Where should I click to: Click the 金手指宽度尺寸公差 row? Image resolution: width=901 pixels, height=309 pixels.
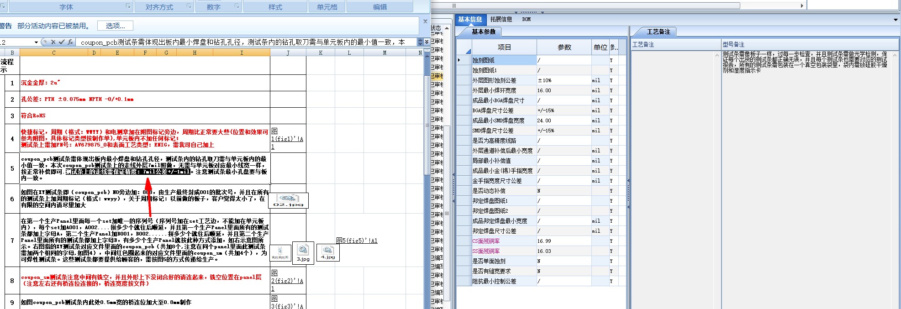(542, 181)
